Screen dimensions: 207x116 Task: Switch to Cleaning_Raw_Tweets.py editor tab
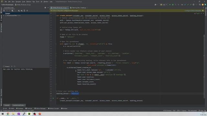pyautogui.click(x=79, y=8)
